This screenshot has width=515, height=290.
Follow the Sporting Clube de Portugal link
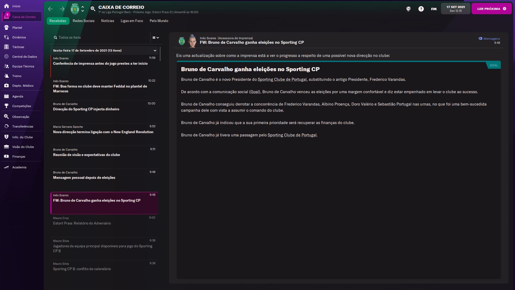pos(282,79)
